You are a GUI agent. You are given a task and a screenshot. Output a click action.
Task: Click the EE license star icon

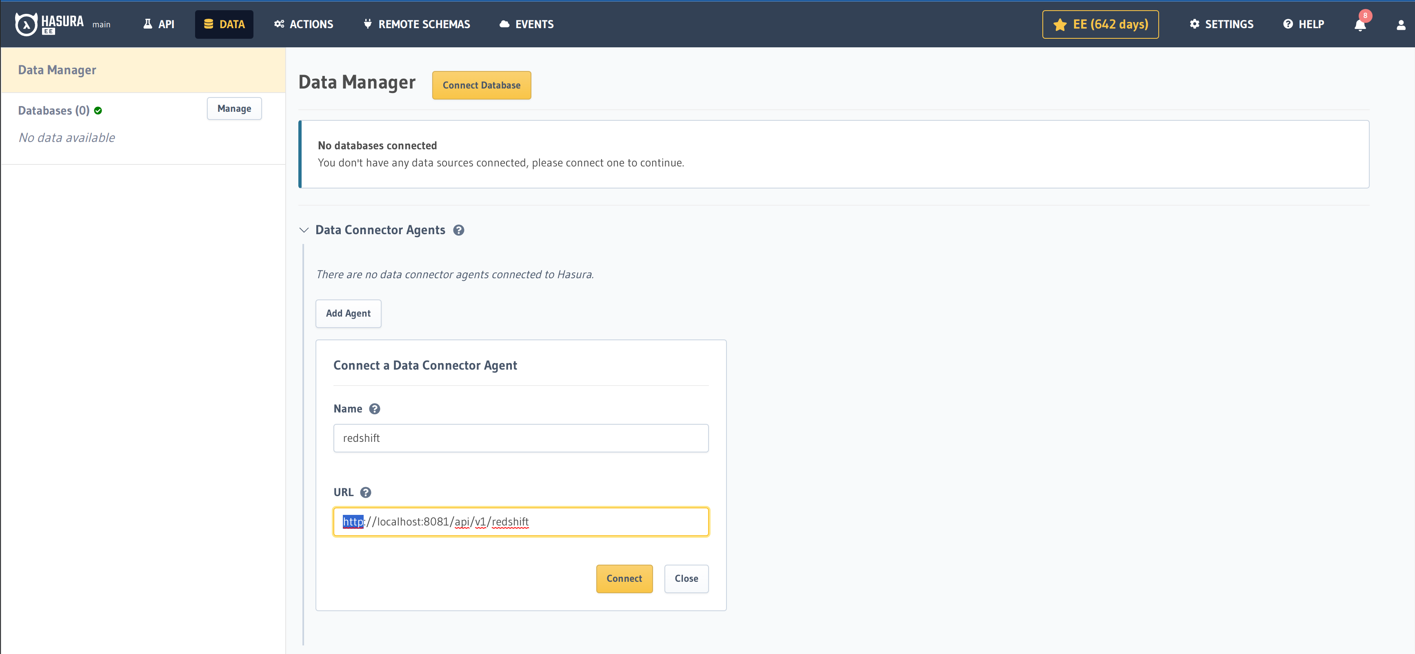pos(1060,24)
